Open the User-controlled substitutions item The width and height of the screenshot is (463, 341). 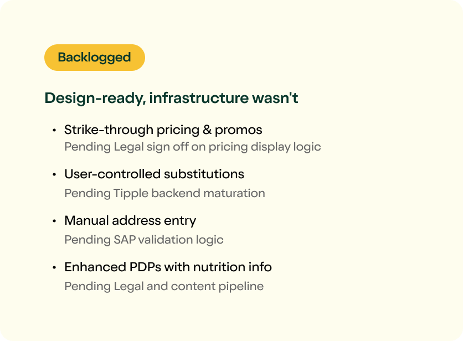click(x=154, y=174)
